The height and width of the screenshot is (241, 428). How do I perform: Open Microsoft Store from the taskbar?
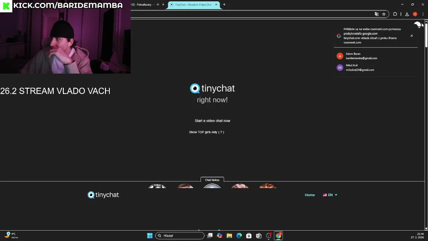point(249,236)
